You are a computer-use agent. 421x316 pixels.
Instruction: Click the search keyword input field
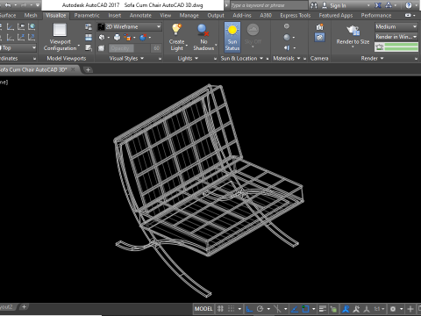268,5
